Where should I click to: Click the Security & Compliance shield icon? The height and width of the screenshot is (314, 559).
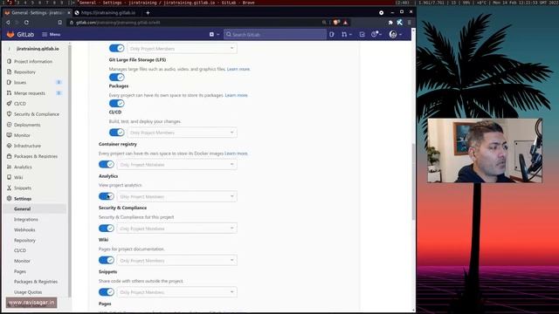tap(10, 114)
